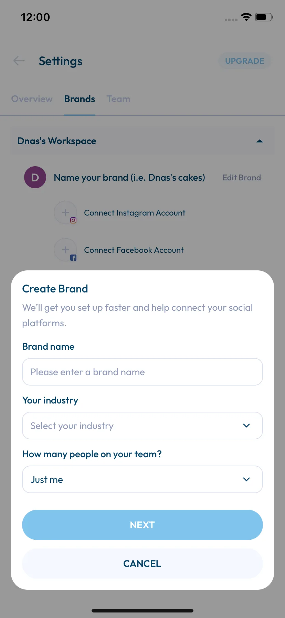
Task: Click the UPGRADE button
Action: point(245,61)
